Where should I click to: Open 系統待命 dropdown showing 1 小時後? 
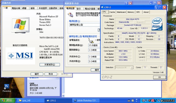coord(94,57)
